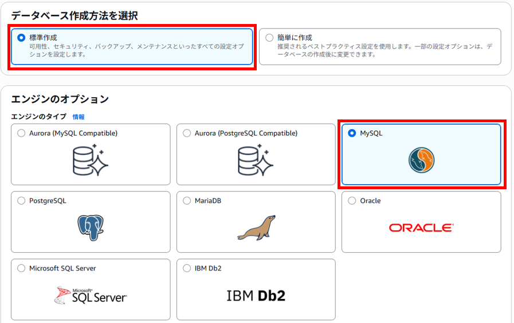
Task: Click the Aurora (MySQL Compatible) label
Action: [73, 133]
